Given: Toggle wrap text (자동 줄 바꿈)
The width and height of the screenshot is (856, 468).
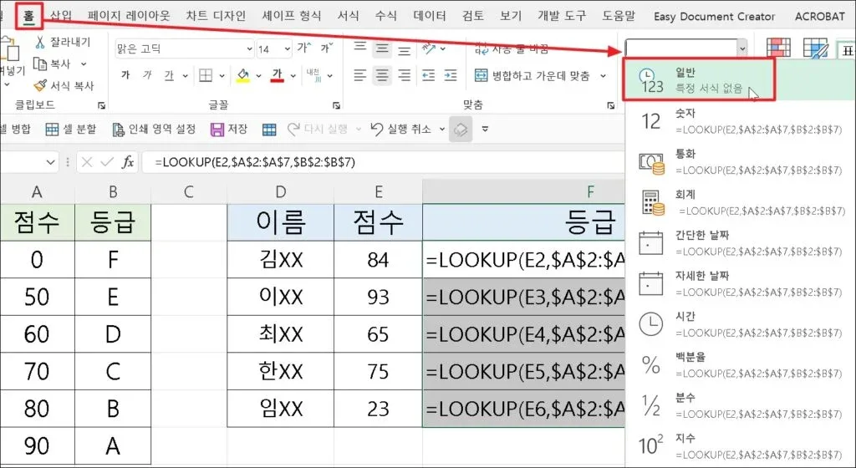Looking at the screenshot, I should point(512,48).
